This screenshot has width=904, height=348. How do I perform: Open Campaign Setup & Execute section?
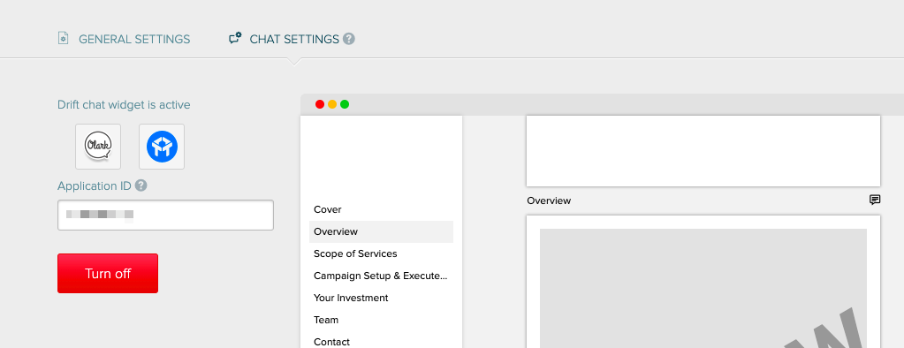click(x=381, y=276)
